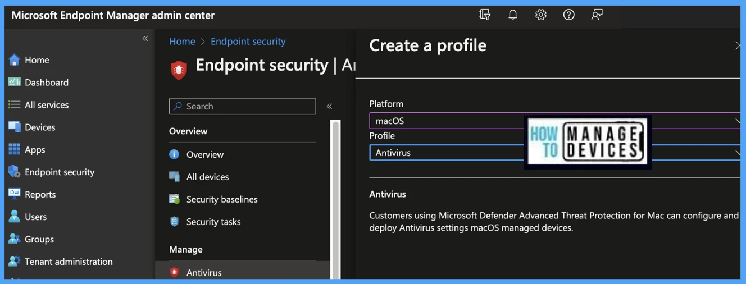Click the Antivirus red shield icon
746x284 pixels.
[x=174, y=272]
